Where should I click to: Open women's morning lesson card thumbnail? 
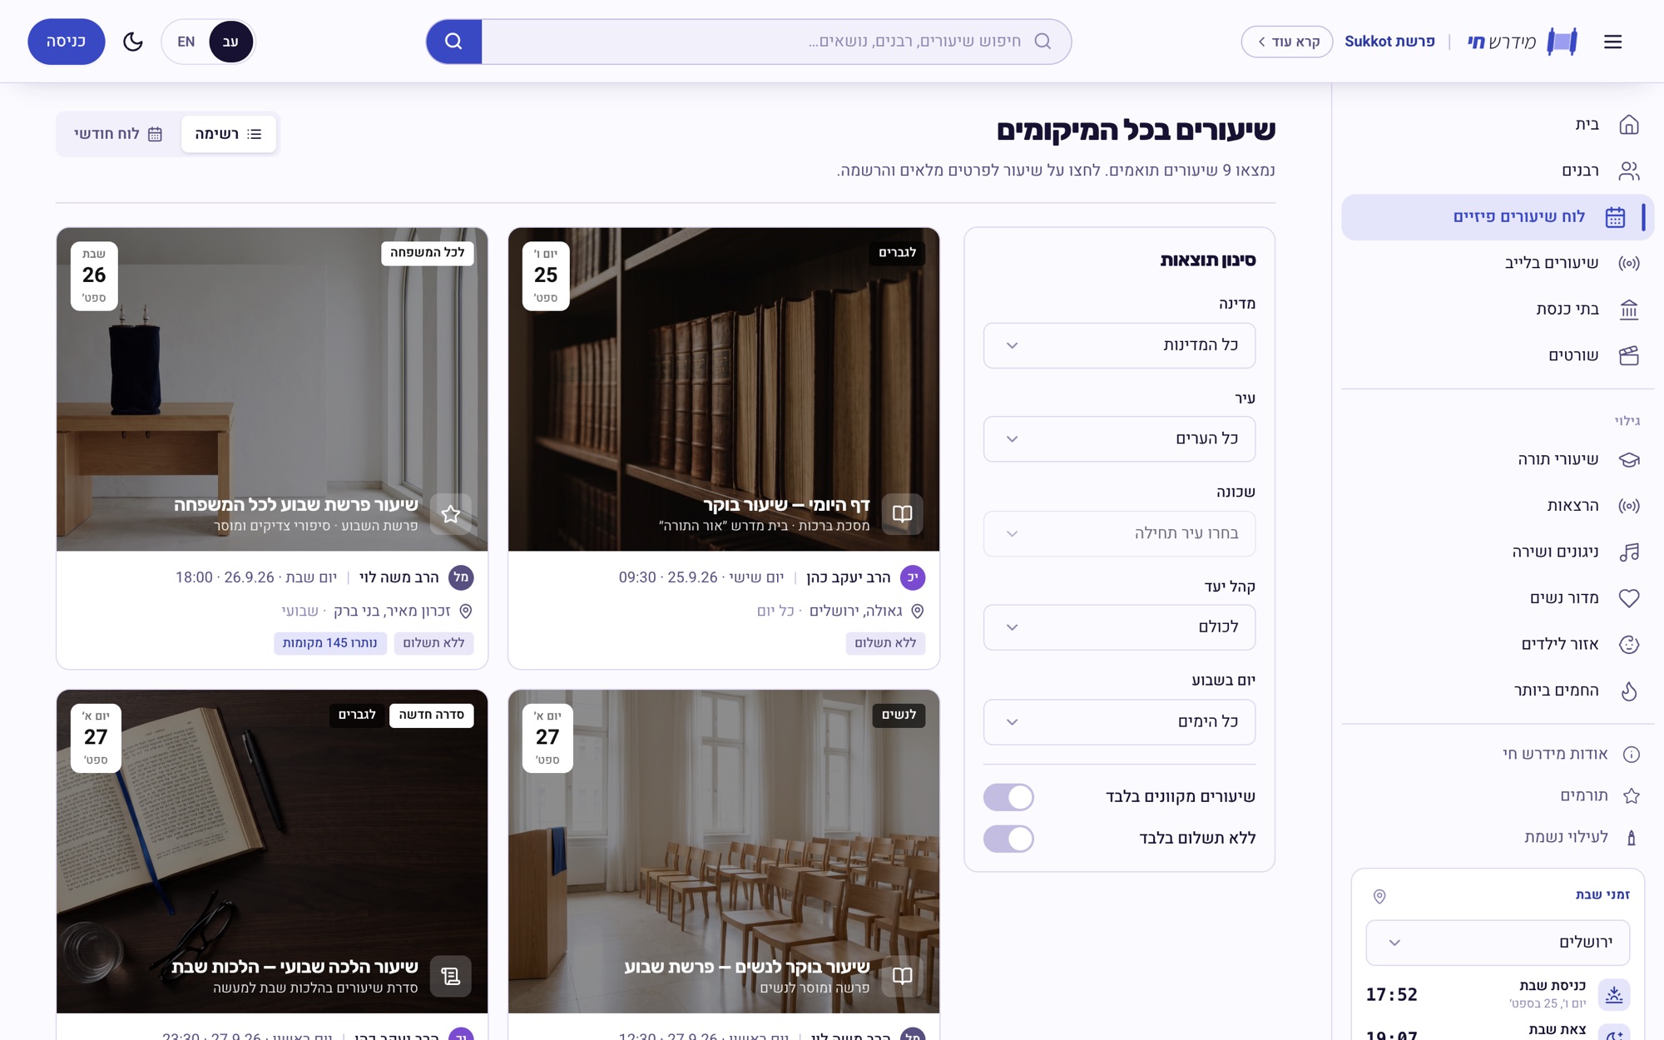[724, 851]
